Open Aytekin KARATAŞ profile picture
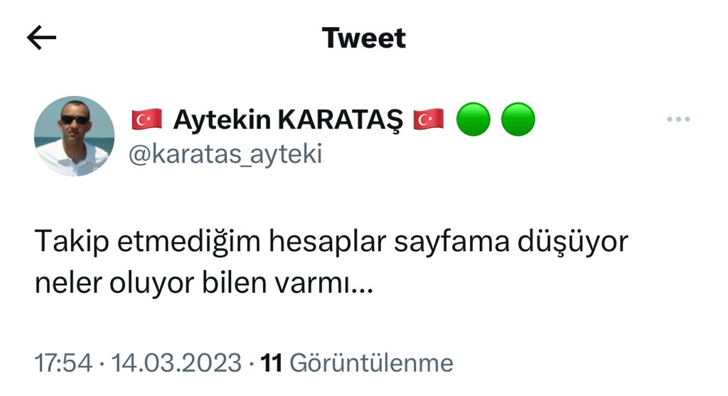Screen dimensions: 728x396 [x=74, y=136]
